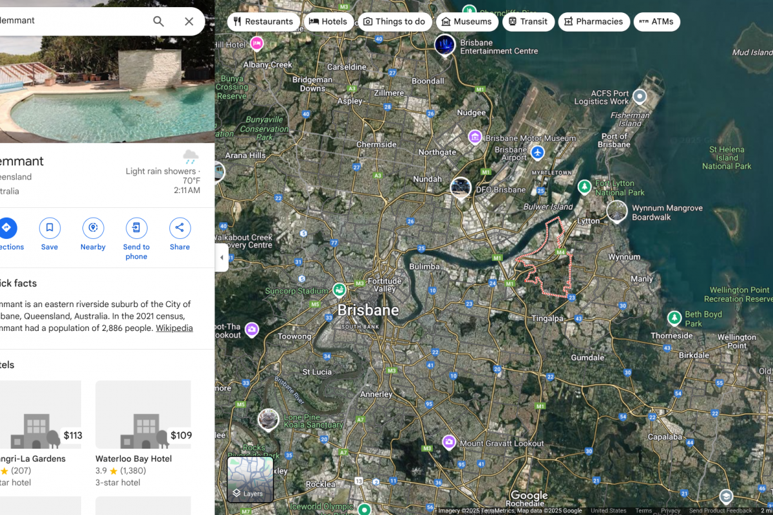Click the Brisbane city label

[x=368, y=310]
